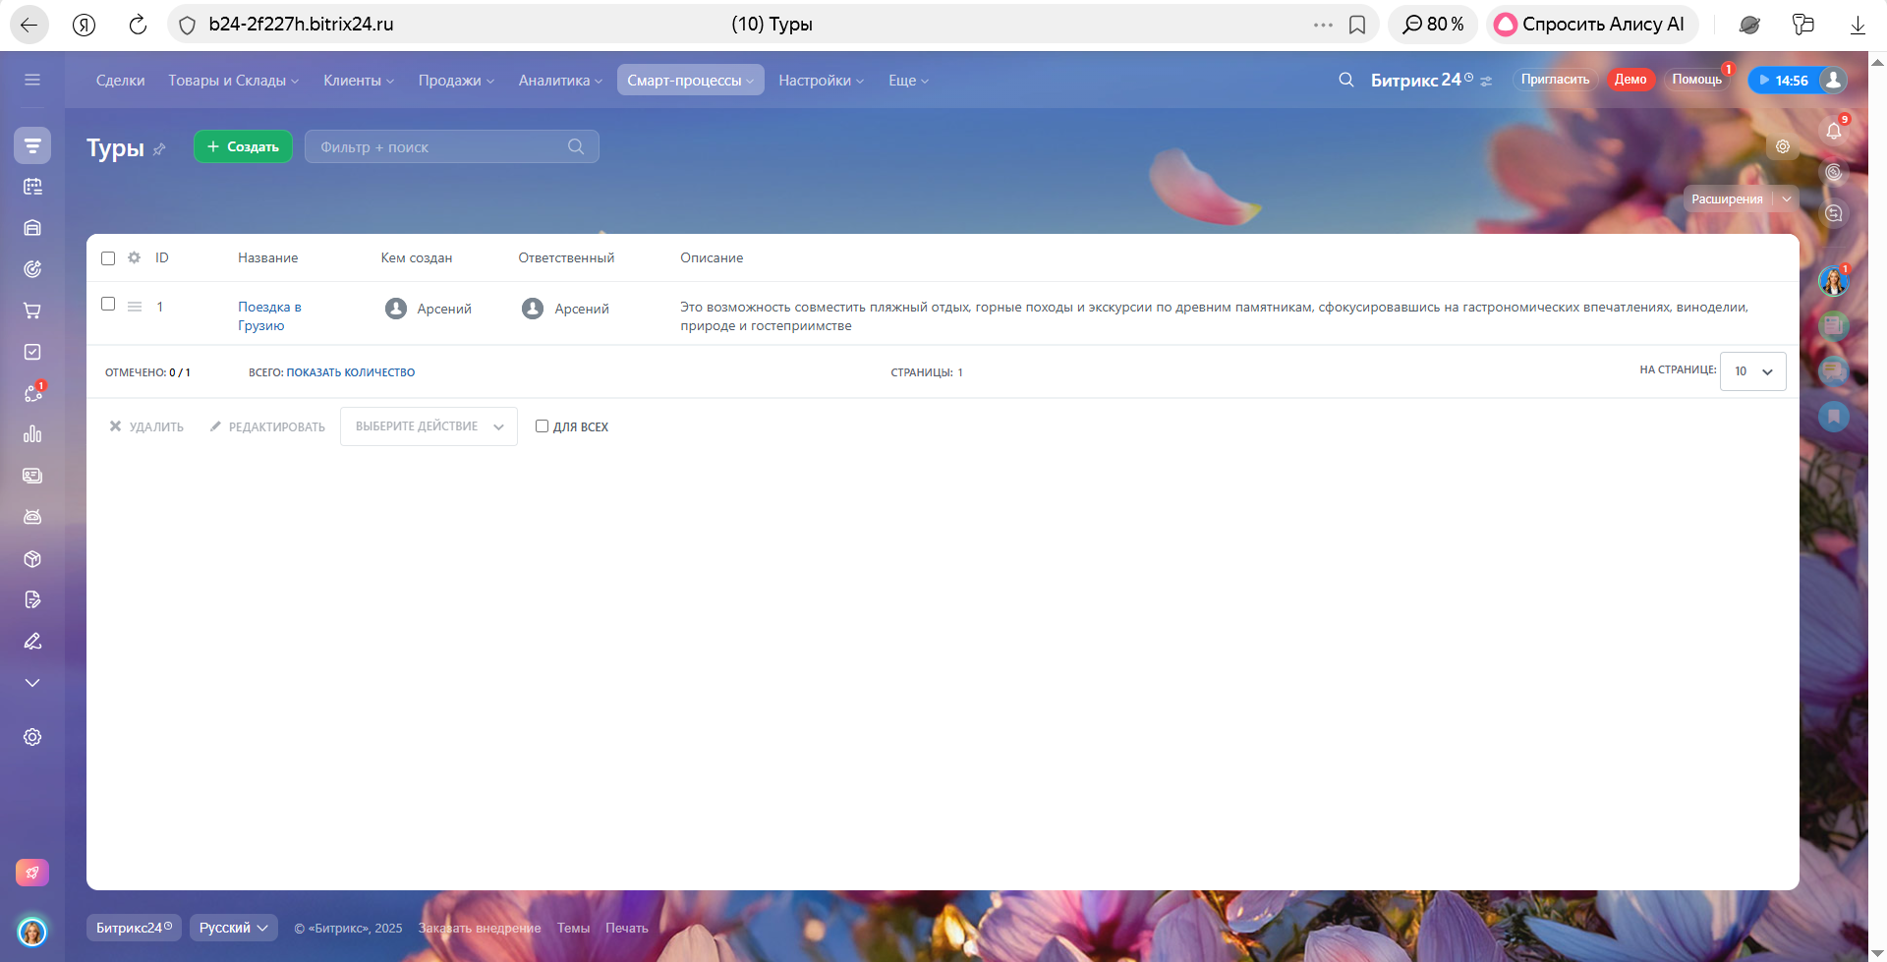Toggle the select-all checkbox in table header
Image resolution: width=1887 pixels, height=962 pixels.
coord(108,258)
